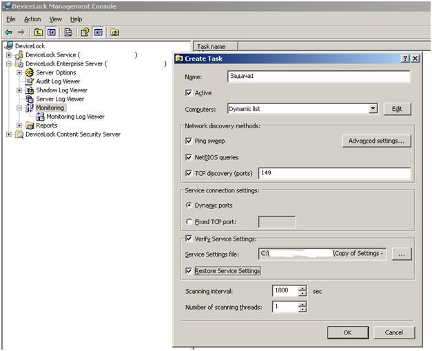Viewport: 432px width, 351px height.
Task: Collapse the Monitoring tree node
Action: [x=19, y=108]
